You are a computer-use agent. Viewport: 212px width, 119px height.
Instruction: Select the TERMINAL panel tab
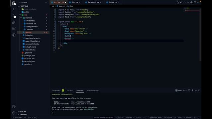80,90
